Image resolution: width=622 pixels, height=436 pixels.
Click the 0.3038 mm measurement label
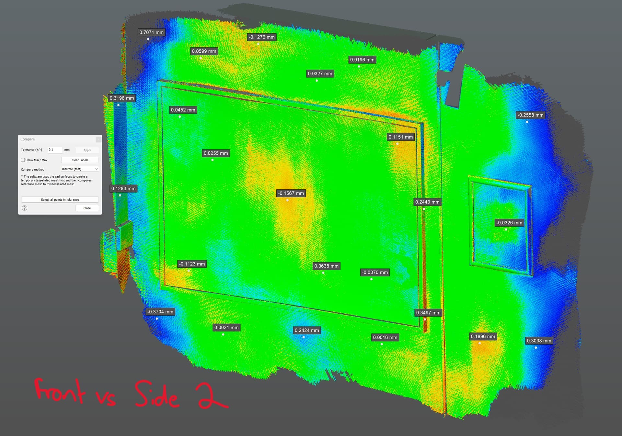539,341
